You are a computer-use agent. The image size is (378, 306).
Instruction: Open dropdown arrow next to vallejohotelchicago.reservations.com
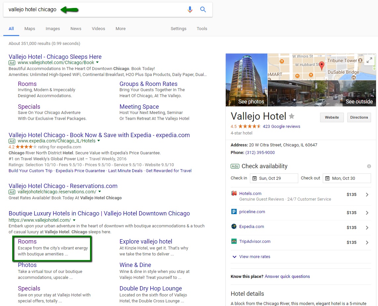pyautogui.click(x=100, y=192)
